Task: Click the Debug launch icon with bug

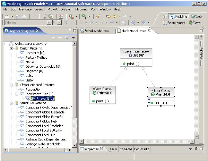Action: point(71,16)
